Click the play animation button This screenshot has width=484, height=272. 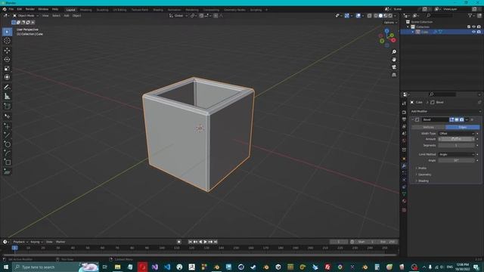(x=205, y=242)
